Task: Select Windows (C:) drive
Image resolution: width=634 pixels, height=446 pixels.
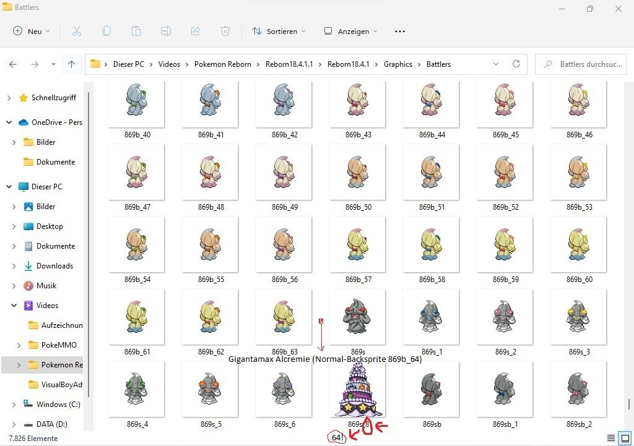Action: click(x=52, y=405)
